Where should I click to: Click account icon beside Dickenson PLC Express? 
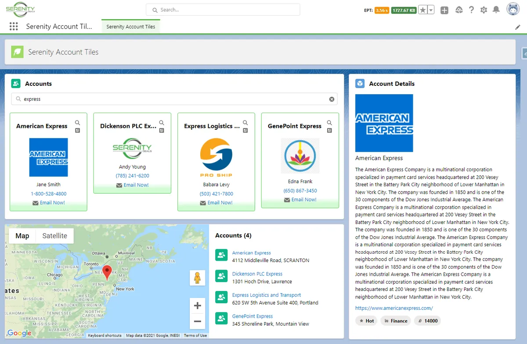[x=221, y=276]
